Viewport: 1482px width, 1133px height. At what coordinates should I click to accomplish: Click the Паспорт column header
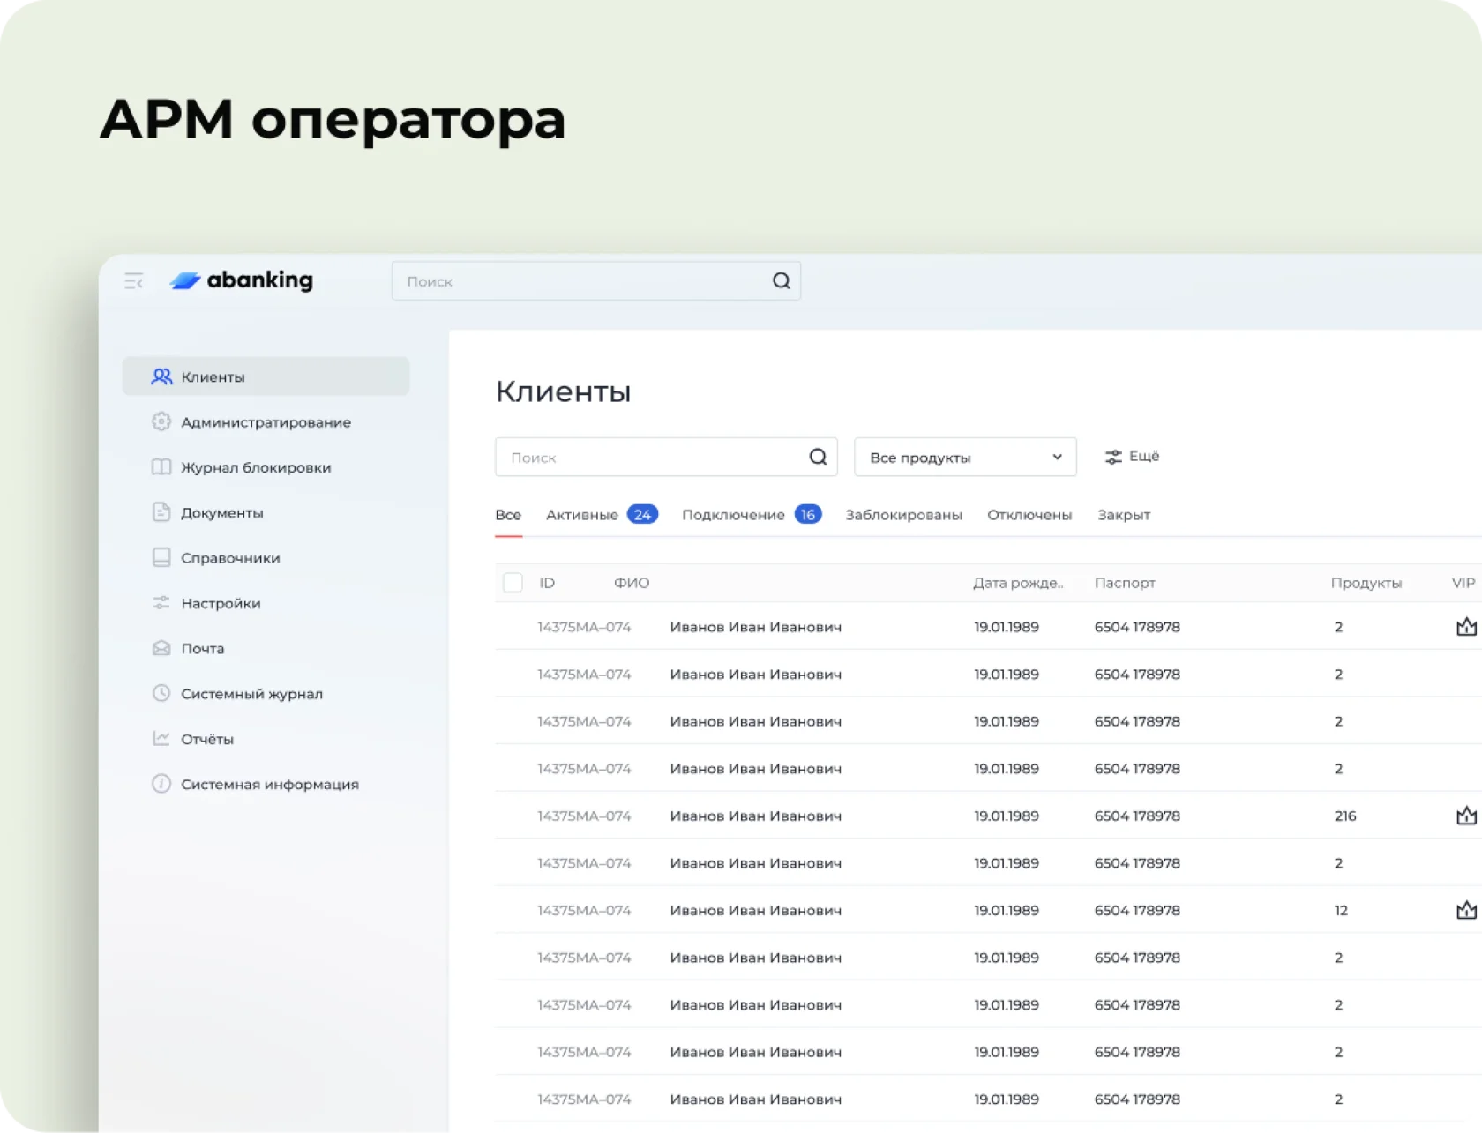coord(1125,583)
